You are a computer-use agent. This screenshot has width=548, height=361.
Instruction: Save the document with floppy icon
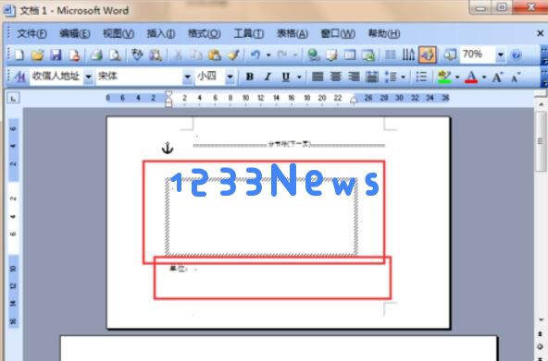click(56, 55)
